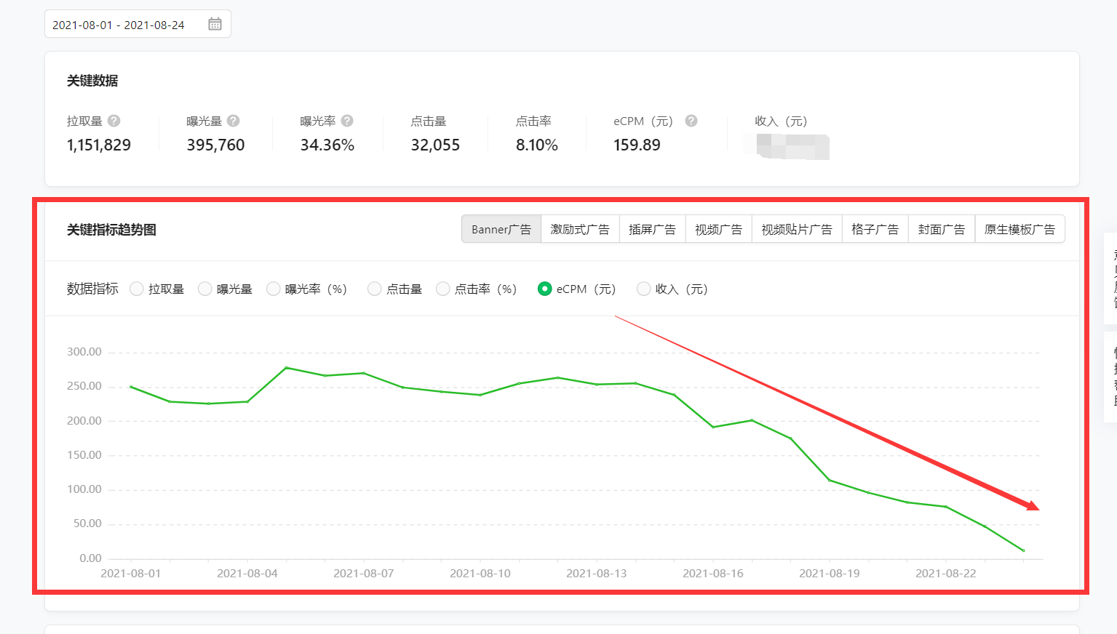Select the 格子广告 tab
The image size is (1117, 634).
(x=875, y=229)
